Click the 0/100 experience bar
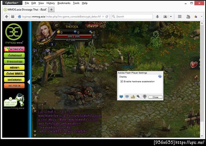This screenshot has height=146, width=206. (x=71, y=40)
